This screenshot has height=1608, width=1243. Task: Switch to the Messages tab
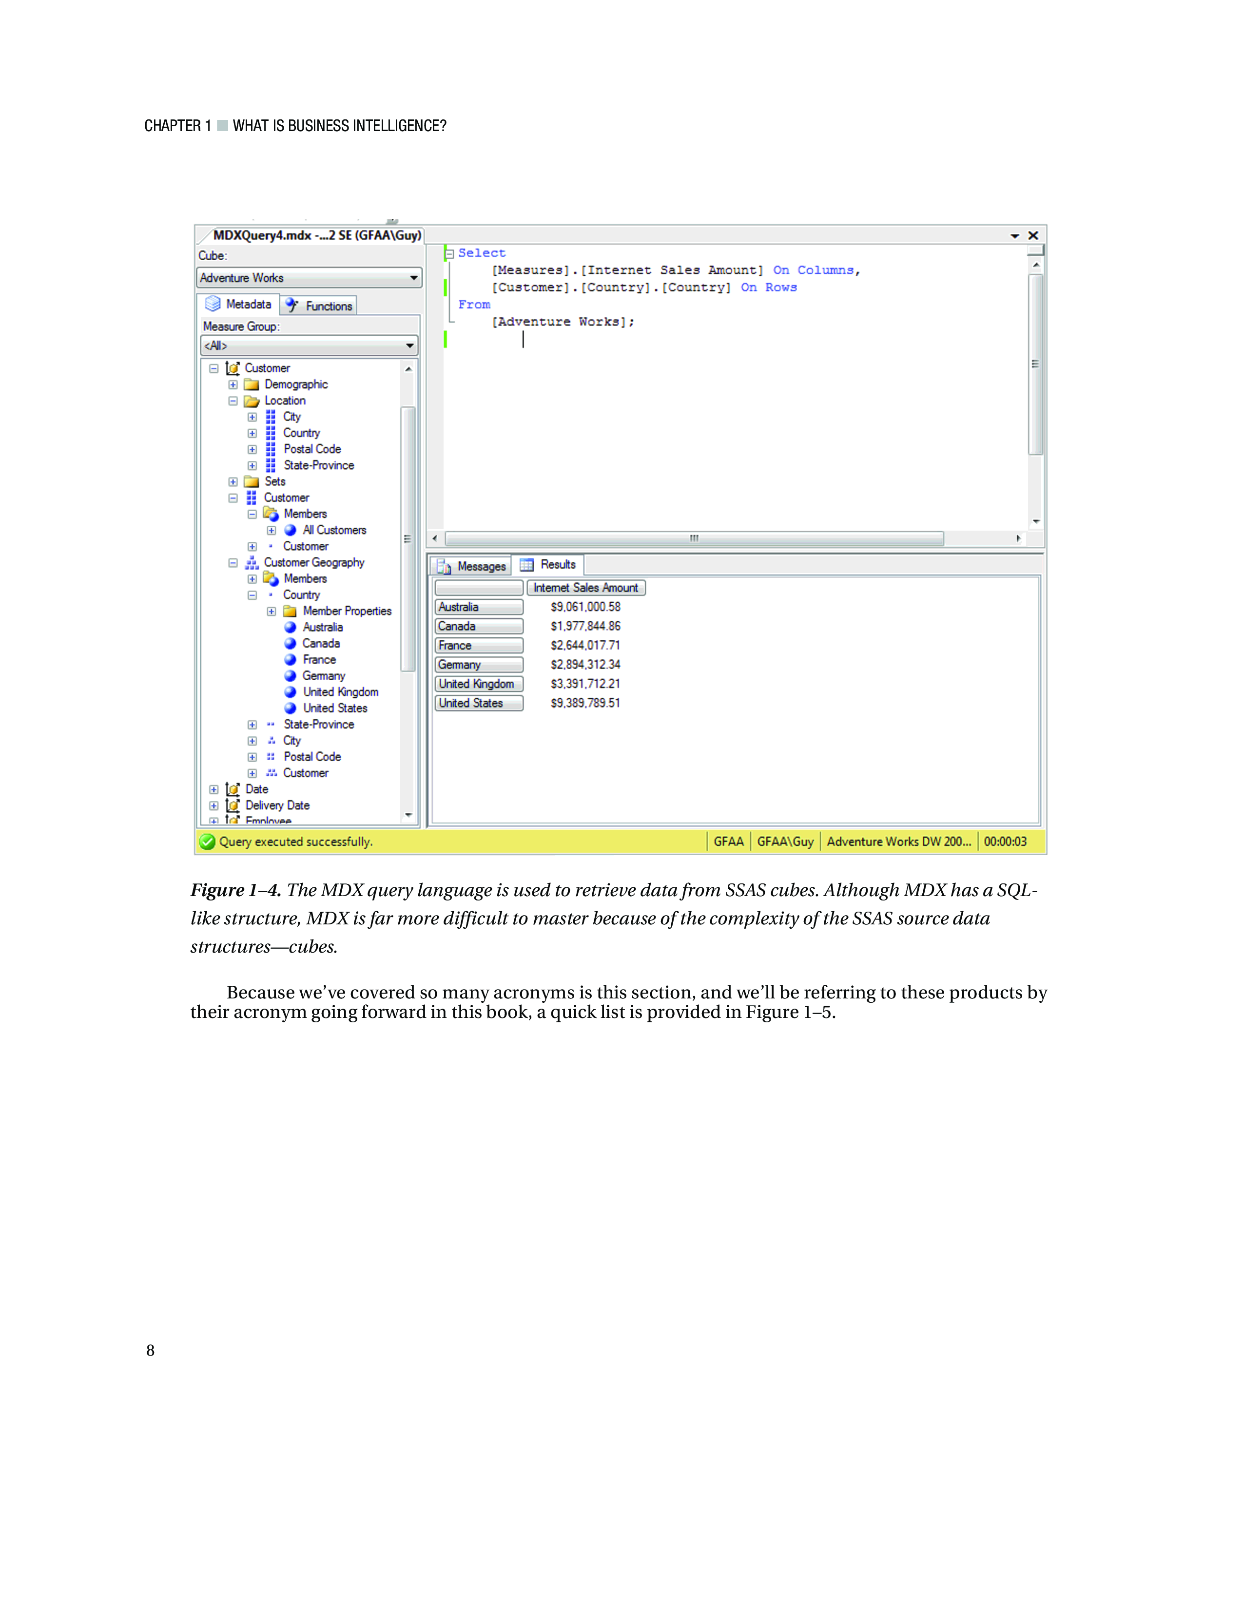click(x=472, y=566)
